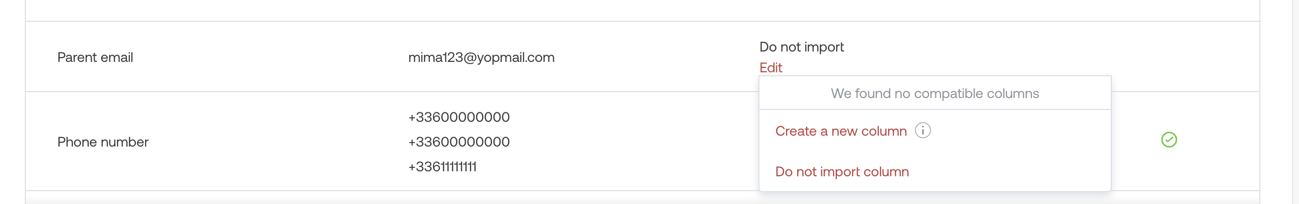Select the mima123@yopmail.com sample value

pos(481,57)
